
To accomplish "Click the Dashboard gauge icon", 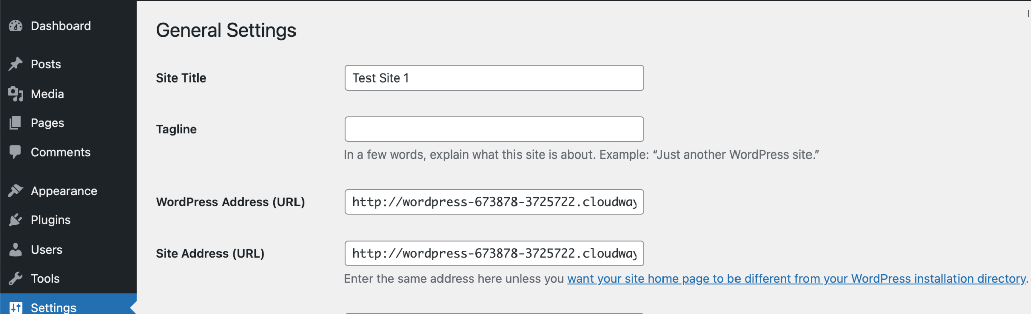I will tap(16, 26).
